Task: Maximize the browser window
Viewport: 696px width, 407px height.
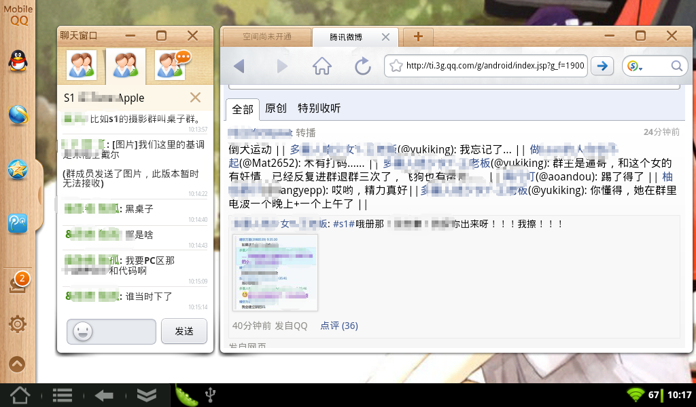Action: point(640,36)
